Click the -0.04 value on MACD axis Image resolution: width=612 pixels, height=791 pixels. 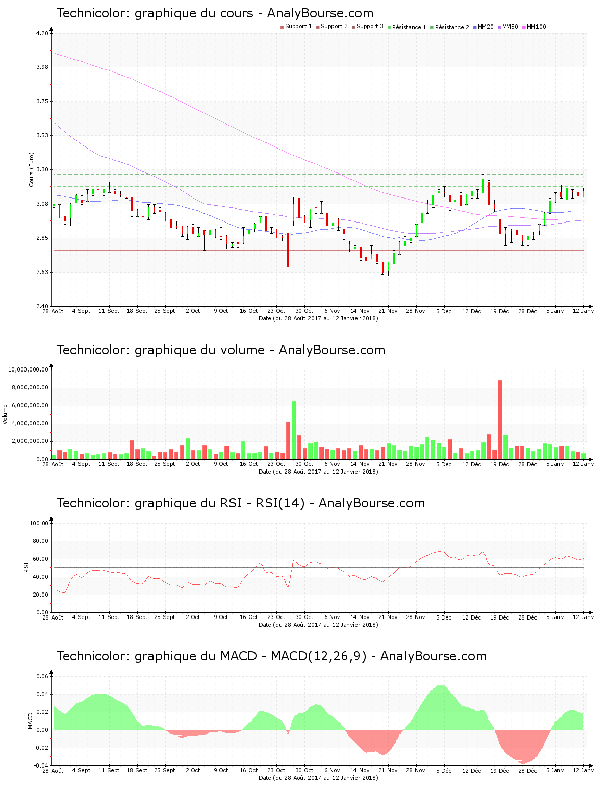point(41,765)
